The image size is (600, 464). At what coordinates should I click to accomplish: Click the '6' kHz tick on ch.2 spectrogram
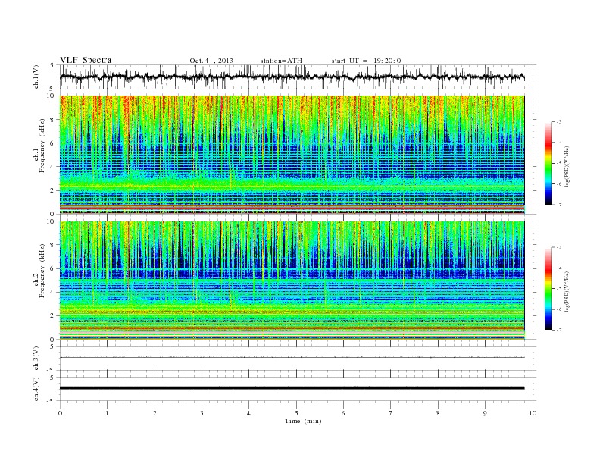53,268
